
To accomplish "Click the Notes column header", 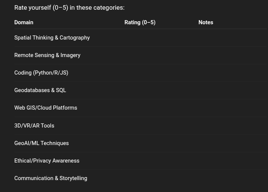I will (x=205, y=22).
